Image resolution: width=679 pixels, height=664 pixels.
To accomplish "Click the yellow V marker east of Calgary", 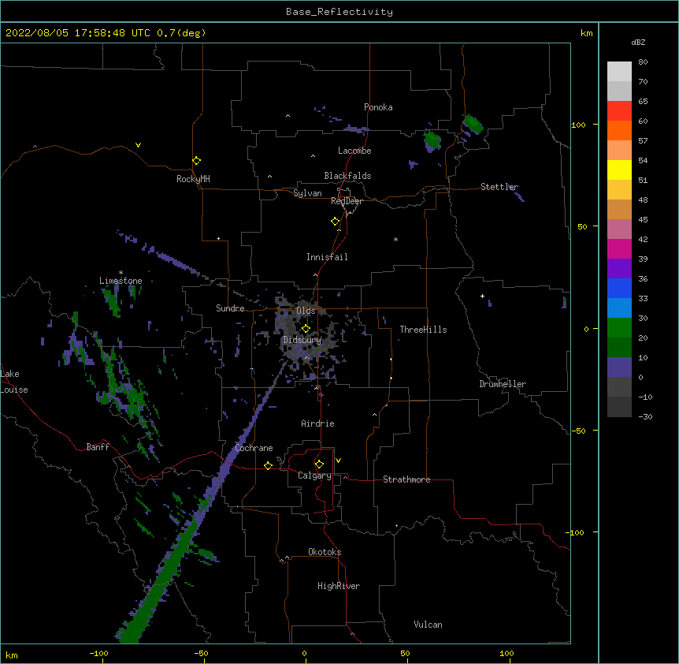I will click(x=338, y=461).
